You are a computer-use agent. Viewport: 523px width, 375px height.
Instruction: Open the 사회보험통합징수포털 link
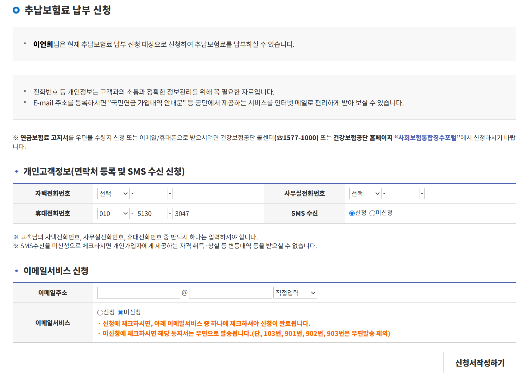427,138
